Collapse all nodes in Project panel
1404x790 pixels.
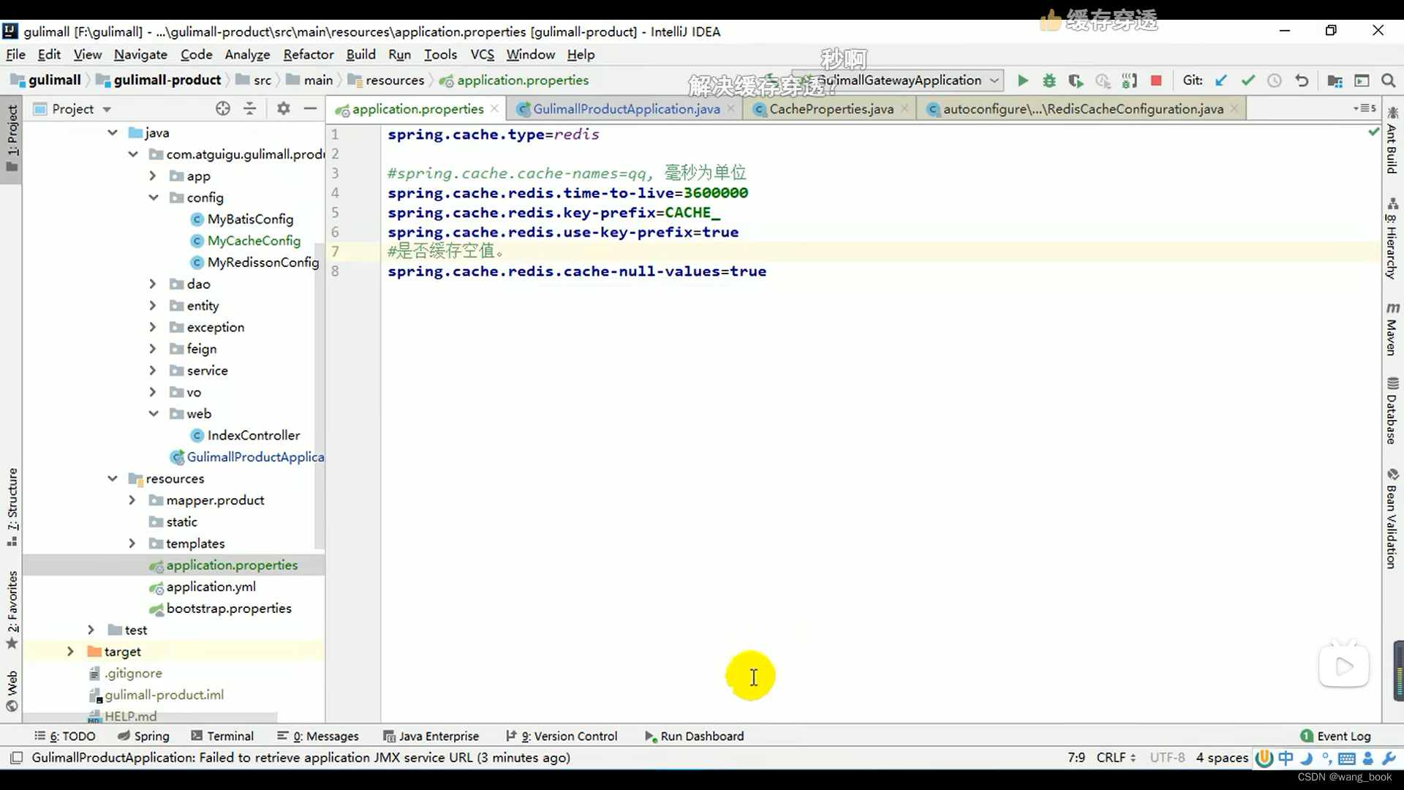coord(250,109)
